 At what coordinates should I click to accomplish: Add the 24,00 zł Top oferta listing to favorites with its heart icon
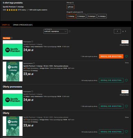click(x=126, y=56)
